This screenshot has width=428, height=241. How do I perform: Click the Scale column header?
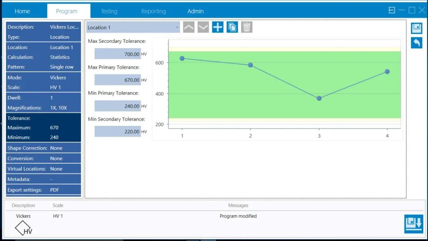click(58, 205)
